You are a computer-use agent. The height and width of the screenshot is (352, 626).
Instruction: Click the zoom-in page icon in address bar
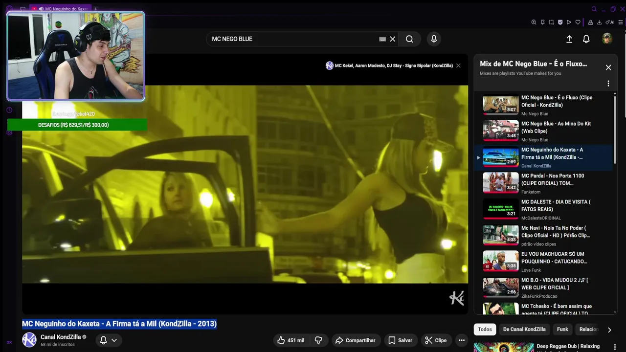point(534,22)
